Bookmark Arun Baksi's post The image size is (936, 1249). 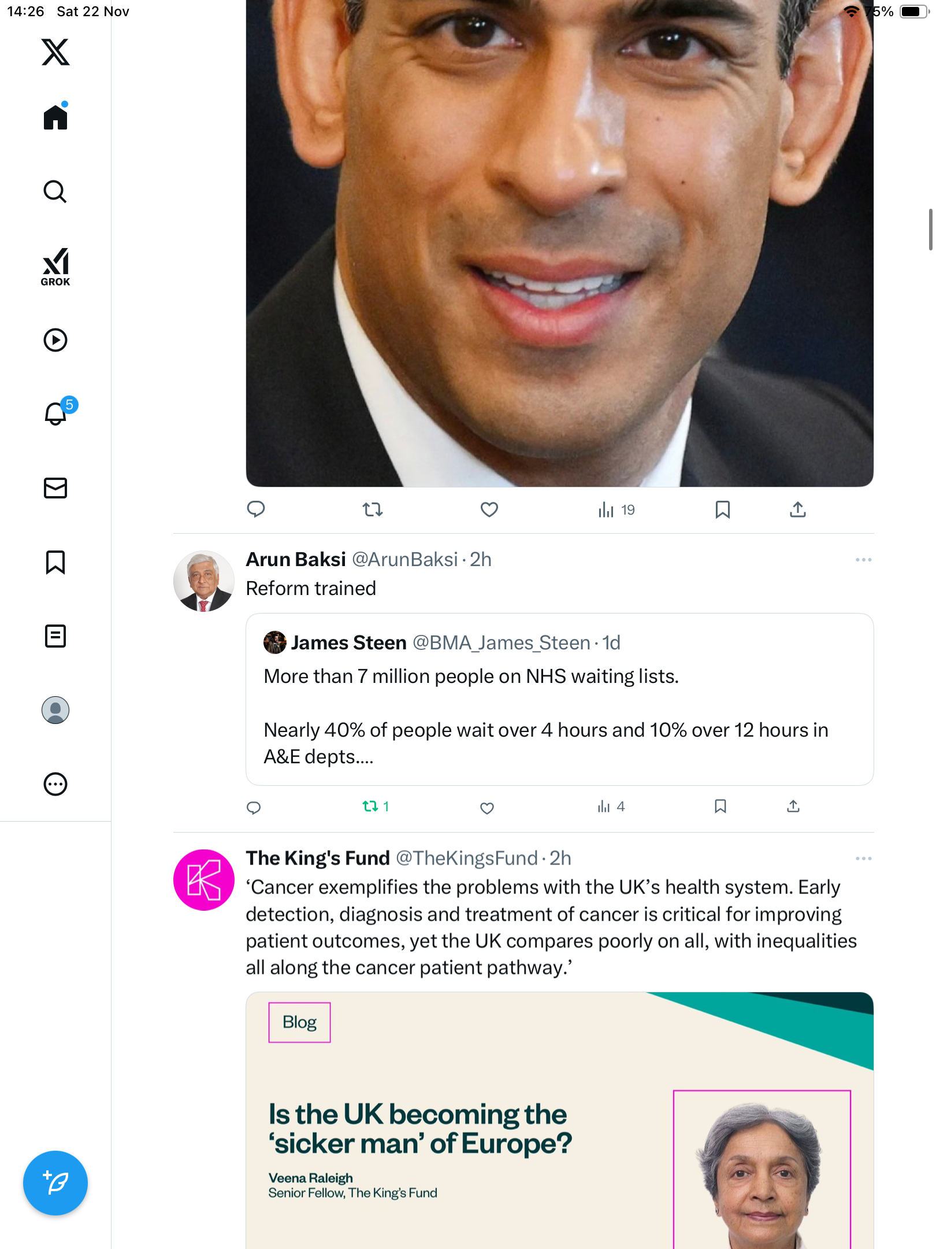[720, 806]
